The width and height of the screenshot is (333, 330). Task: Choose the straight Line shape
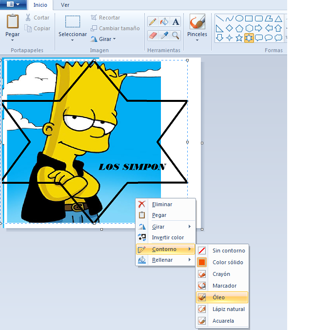[219, 19]
